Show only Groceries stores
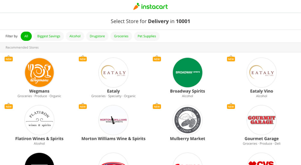 click(121, 36)
